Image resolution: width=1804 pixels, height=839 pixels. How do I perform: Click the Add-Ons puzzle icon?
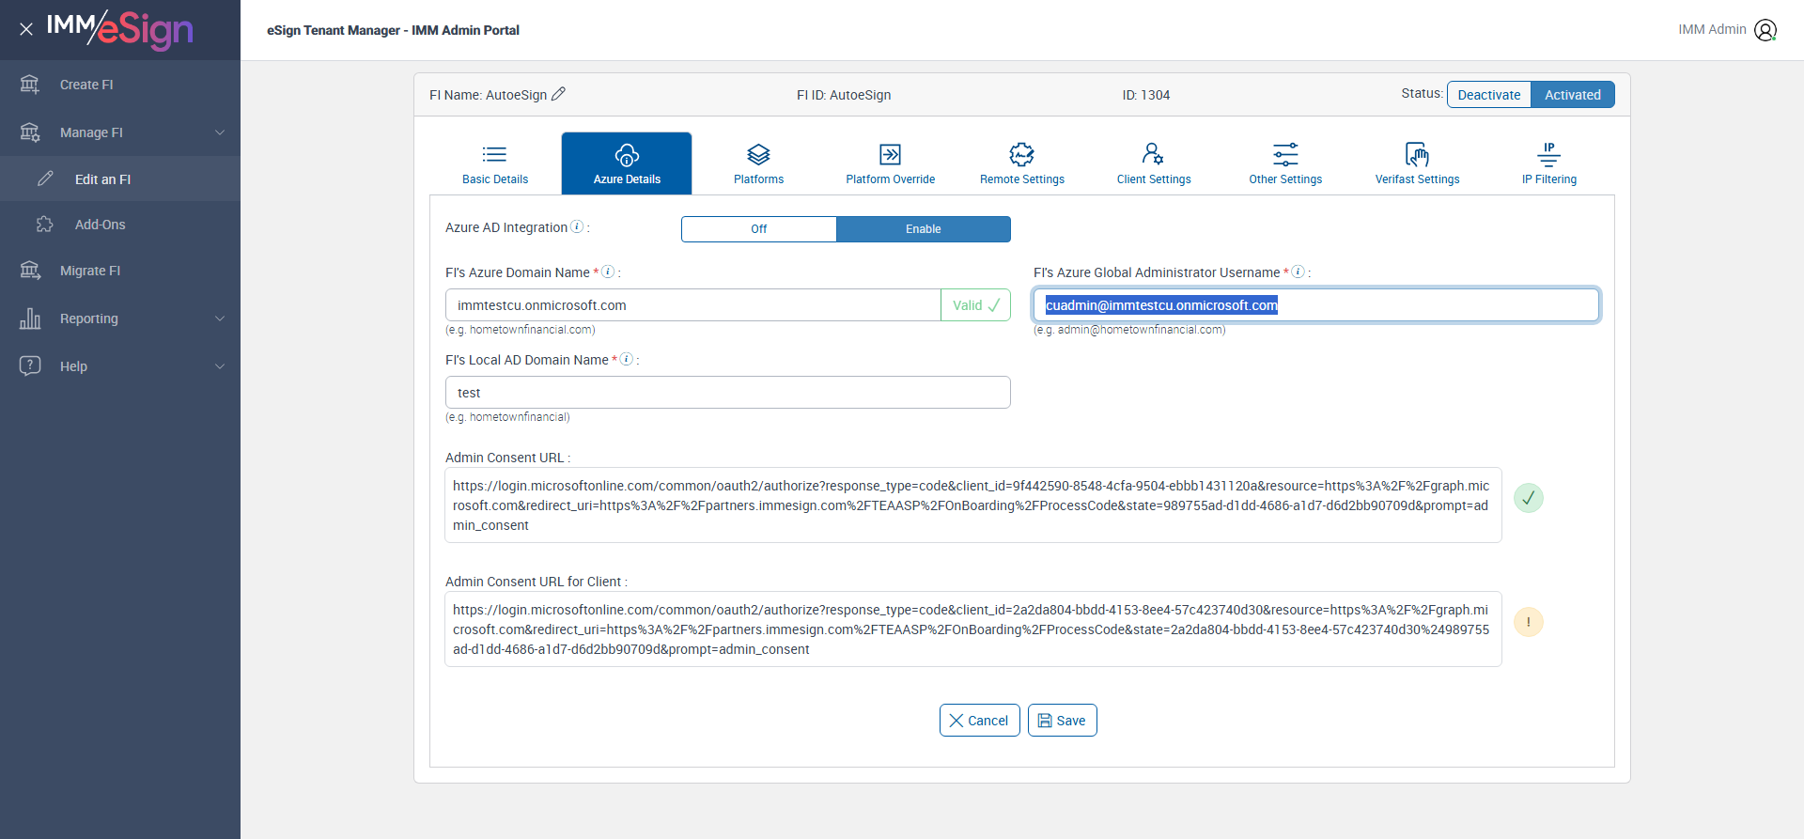[x=45, y=225]
